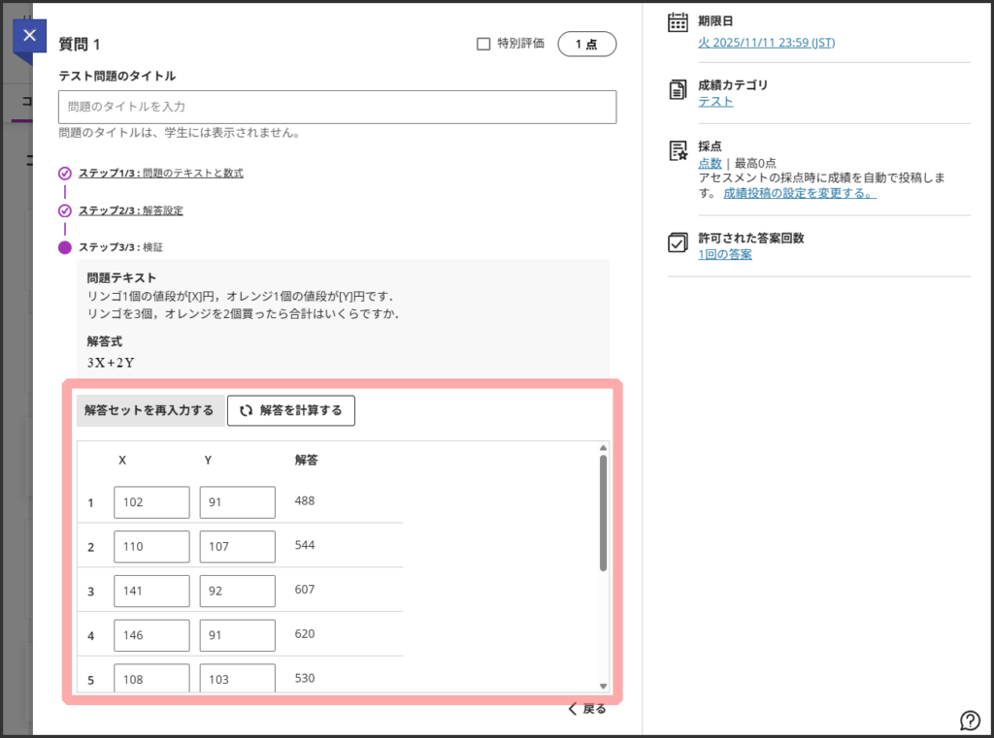Screen dimensions: 994x738
Task: Open the 成績投稿の設定を変更する link
Action: coord(799,193)
